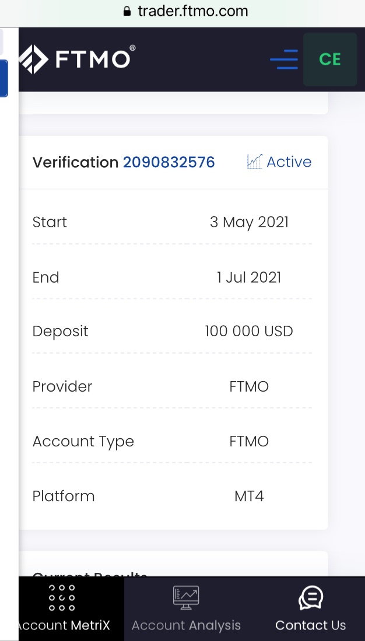Tap the trader.ftmo.com address bar
Viewport: 365px width, 641px height.
click(192, 11)
